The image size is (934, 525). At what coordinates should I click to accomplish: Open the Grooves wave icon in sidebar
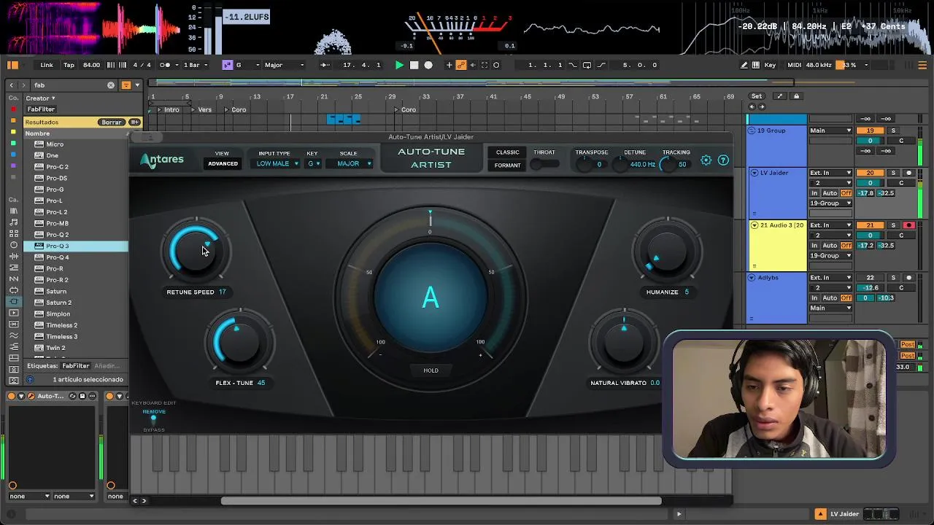point(13,335)
